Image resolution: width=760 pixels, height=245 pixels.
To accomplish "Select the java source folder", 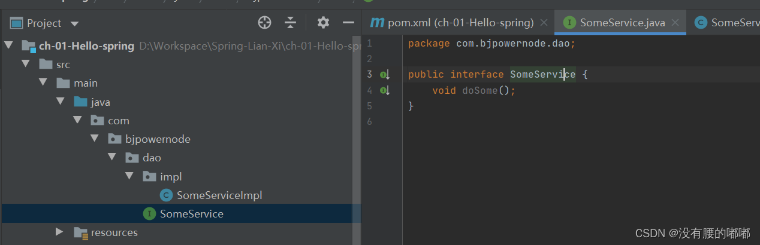I will (100, 102).
